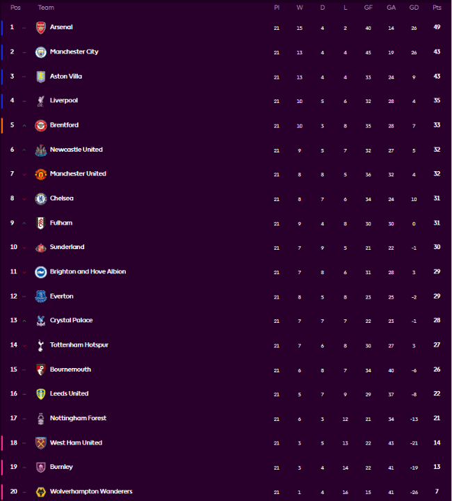The image size is (452, 501).
Task: Click the Wolverhampton Wanderers wolf badge
Action: pos(40,492)
